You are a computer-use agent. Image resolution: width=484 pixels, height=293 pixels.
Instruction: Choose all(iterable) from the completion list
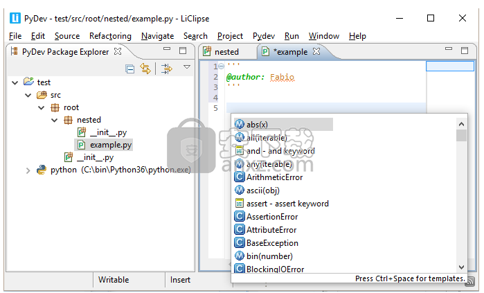(267, 138)
